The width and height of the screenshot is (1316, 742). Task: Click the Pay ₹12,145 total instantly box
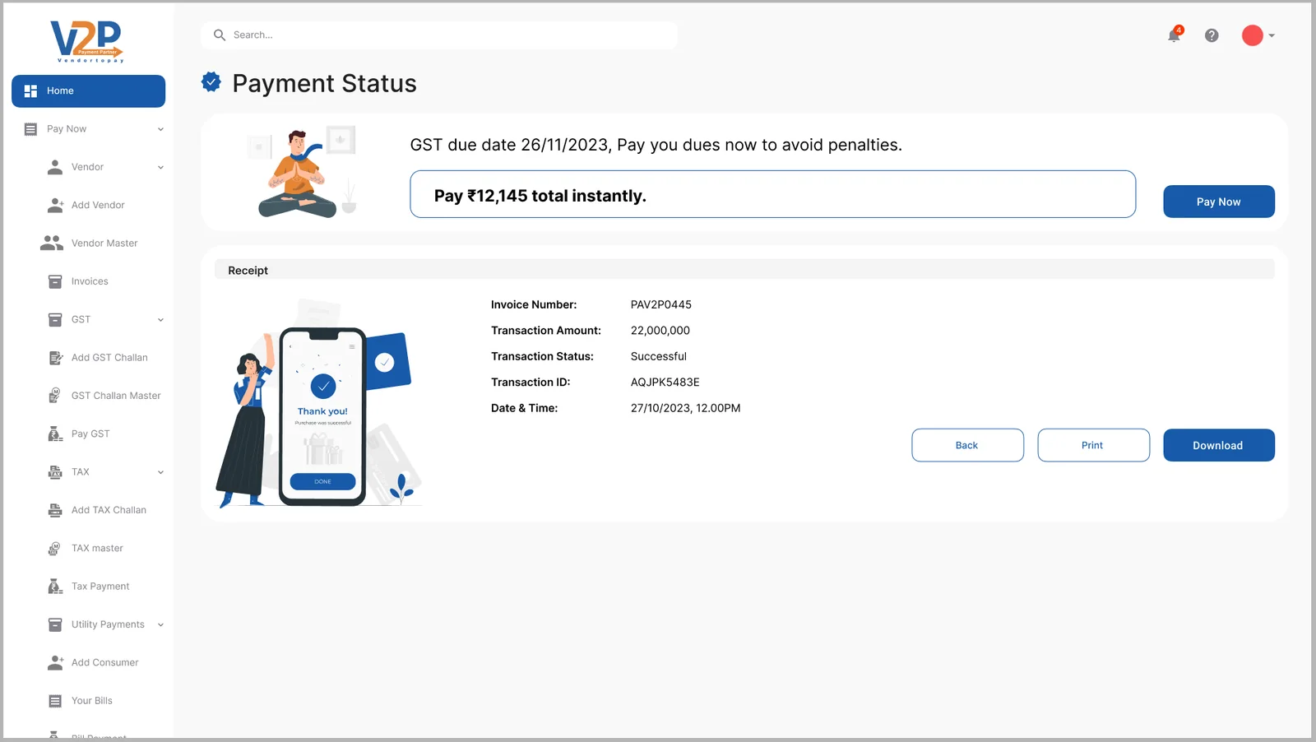point(772,194)
